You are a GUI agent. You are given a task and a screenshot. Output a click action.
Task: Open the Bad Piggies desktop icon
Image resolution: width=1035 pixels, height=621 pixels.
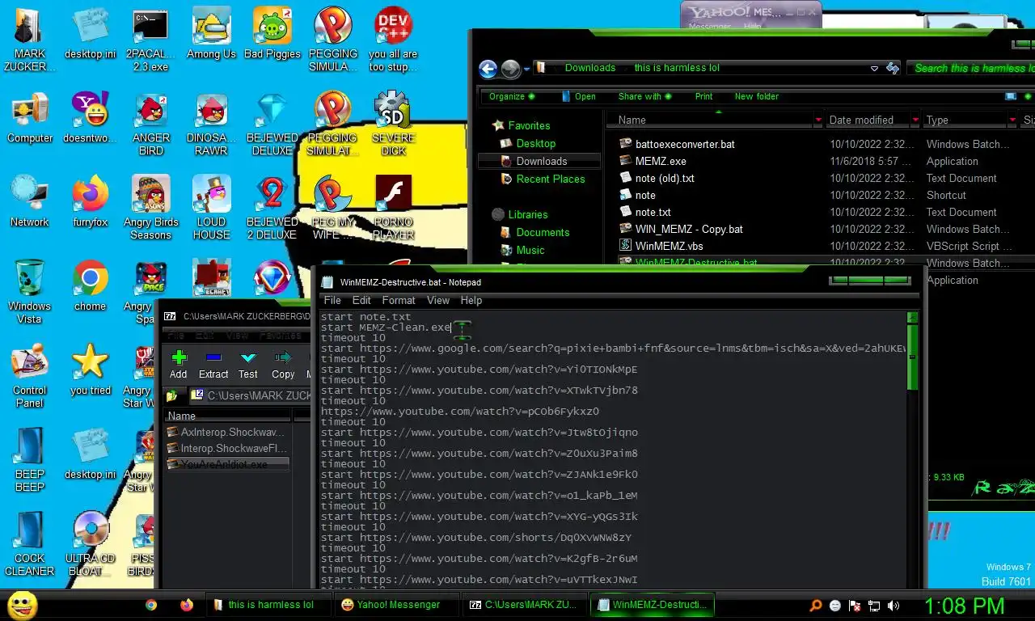pyautogui.click(x=272, y=33)
